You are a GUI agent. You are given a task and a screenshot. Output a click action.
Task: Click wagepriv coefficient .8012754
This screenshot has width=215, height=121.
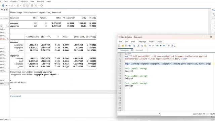point(33,45)
